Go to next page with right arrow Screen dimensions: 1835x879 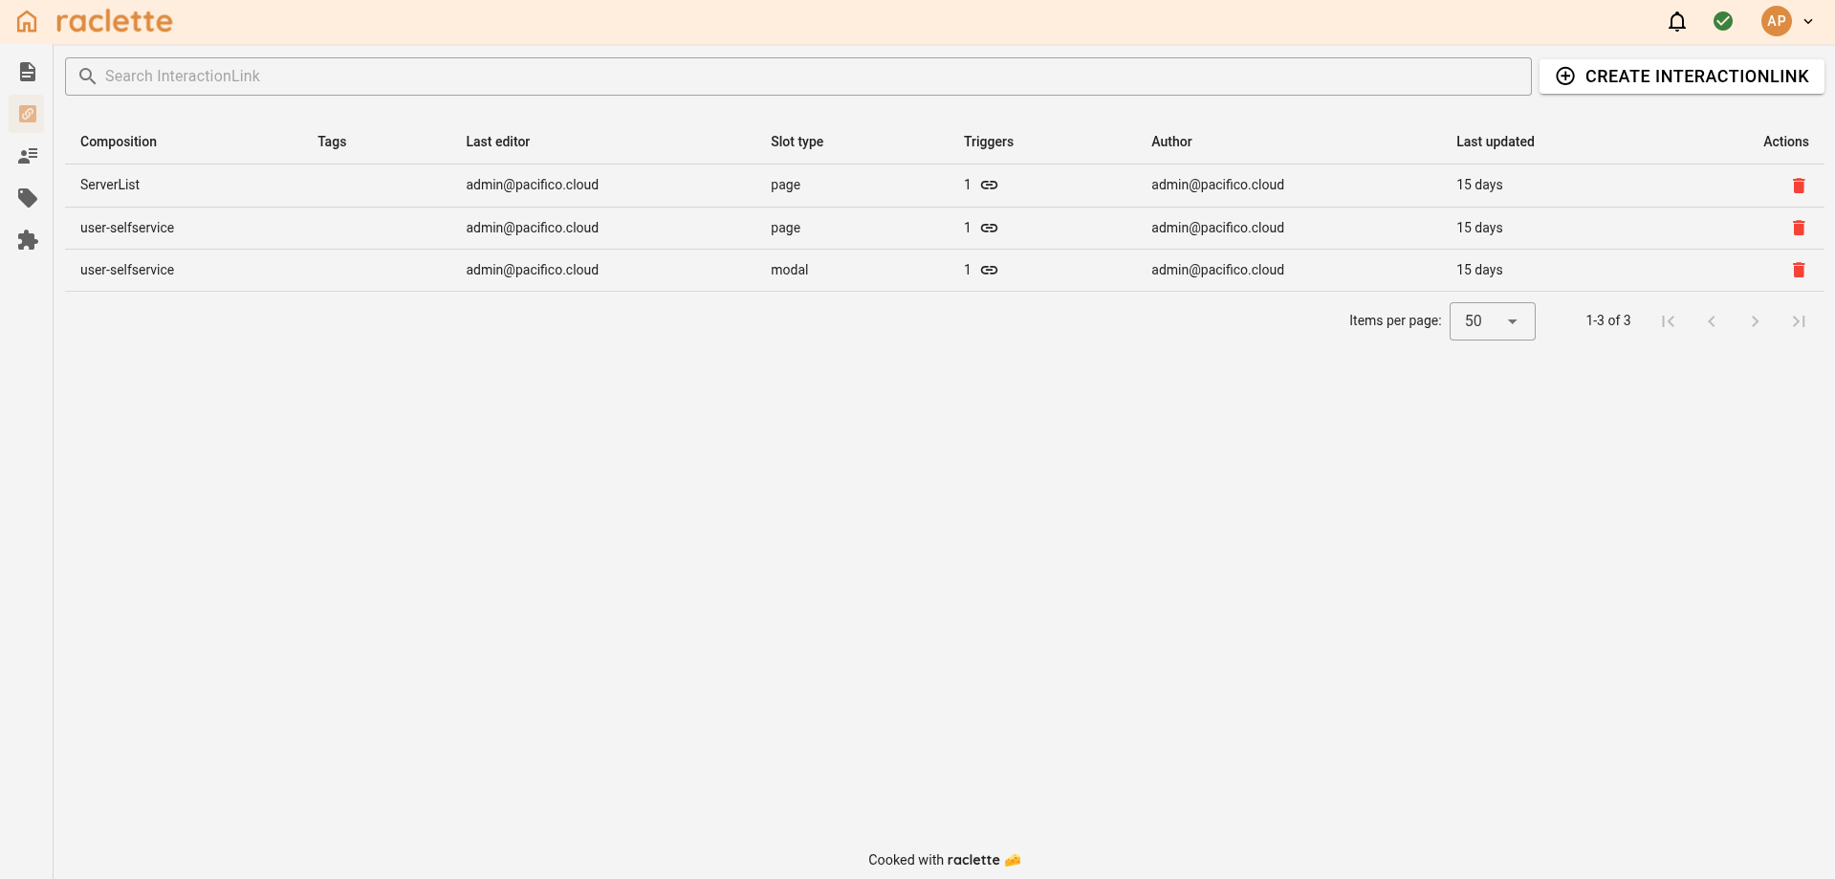[1755, 321]
